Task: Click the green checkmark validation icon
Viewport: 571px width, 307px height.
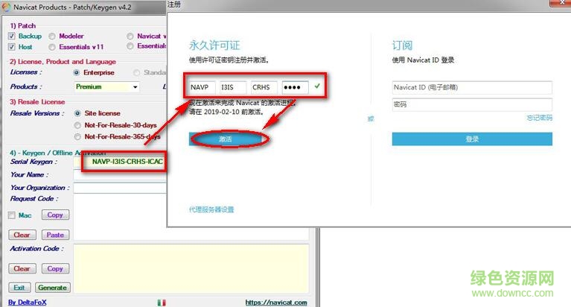Action: [317, 86]
